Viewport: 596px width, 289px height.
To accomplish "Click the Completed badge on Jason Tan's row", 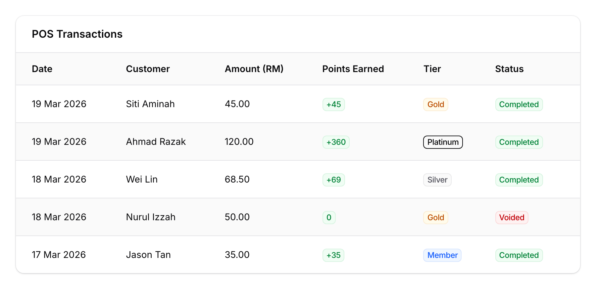I will [519, 255].
